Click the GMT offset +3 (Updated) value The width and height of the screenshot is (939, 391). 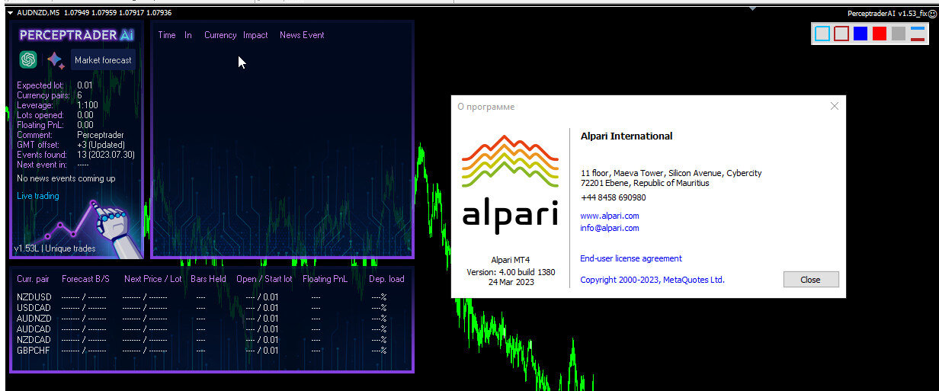click(101, 145)
